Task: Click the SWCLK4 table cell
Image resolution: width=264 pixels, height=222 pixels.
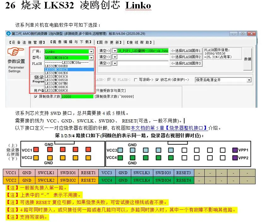Action: [x=142, y=180]
